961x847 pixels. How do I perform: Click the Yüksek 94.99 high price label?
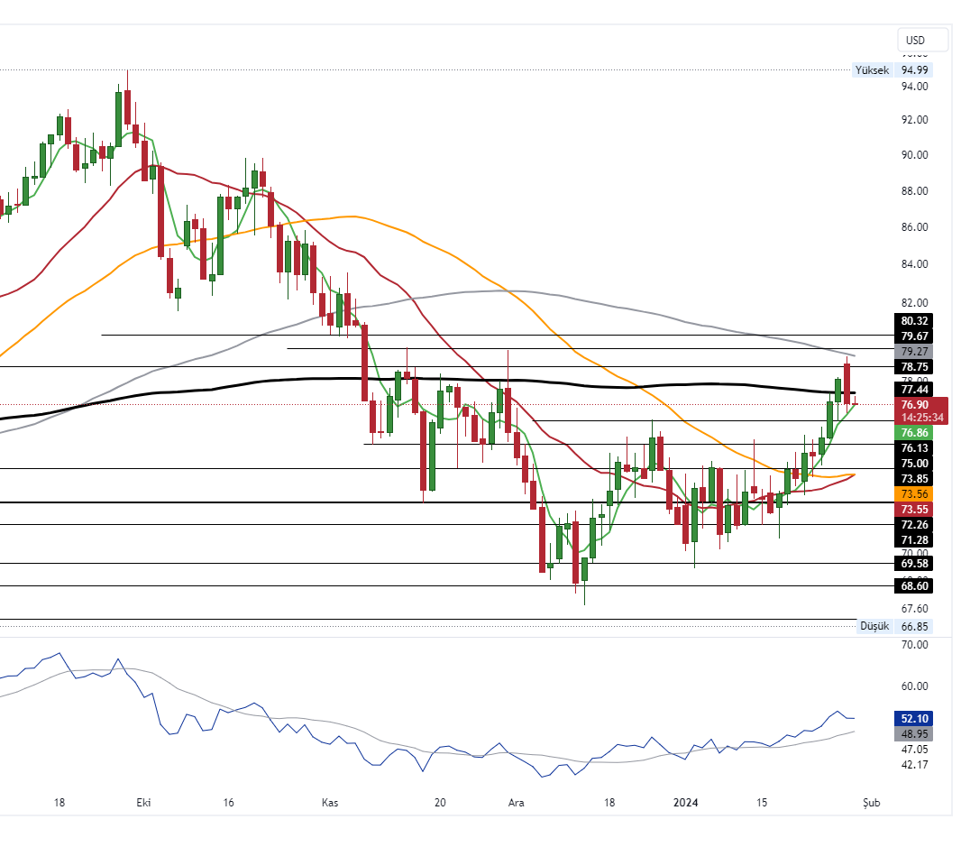(892, 70)
